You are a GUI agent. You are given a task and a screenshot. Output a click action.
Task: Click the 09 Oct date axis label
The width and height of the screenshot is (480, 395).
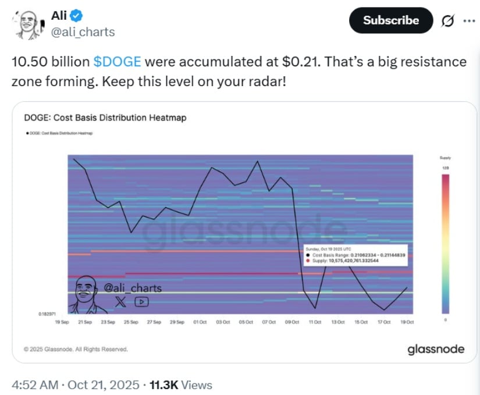click(x=291, y=322)
